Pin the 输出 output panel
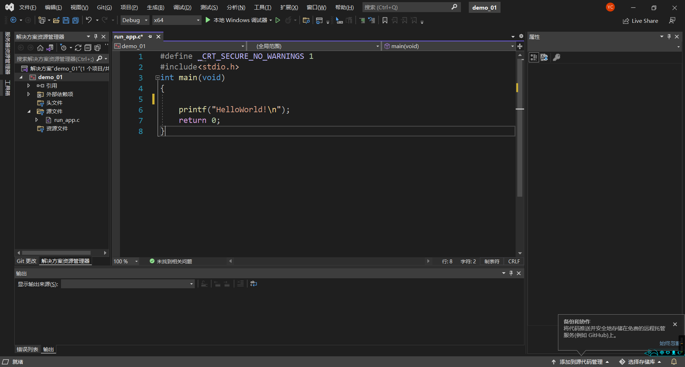 (x=511, y=273)
